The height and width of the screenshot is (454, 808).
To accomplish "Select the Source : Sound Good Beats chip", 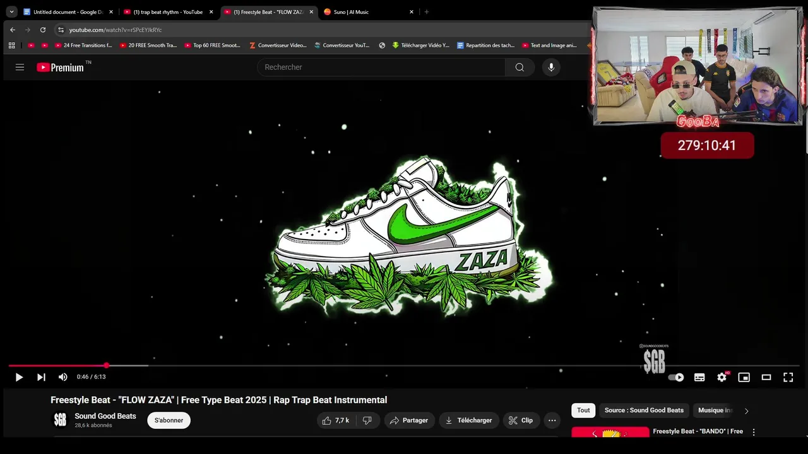I will [644, 410].
